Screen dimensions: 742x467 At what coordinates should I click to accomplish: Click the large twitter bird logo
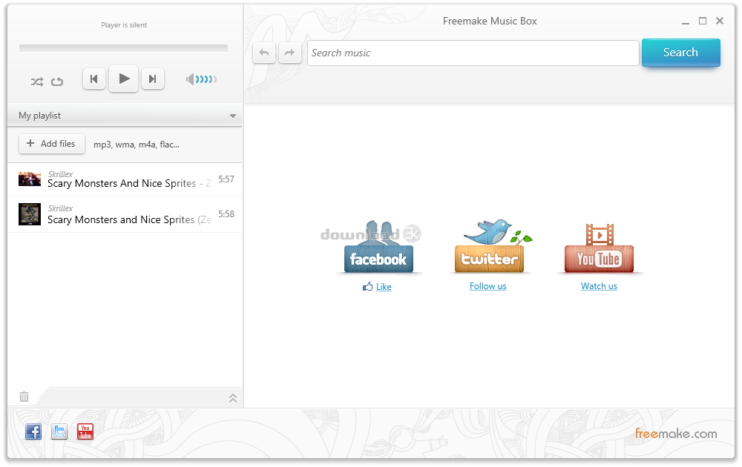(489, 246)
